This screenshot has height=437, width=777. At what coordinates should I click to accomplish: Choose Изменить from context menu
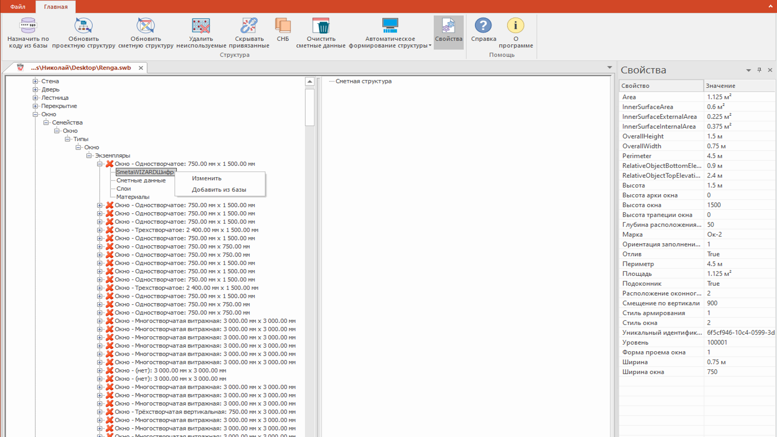tap(207, 178)
